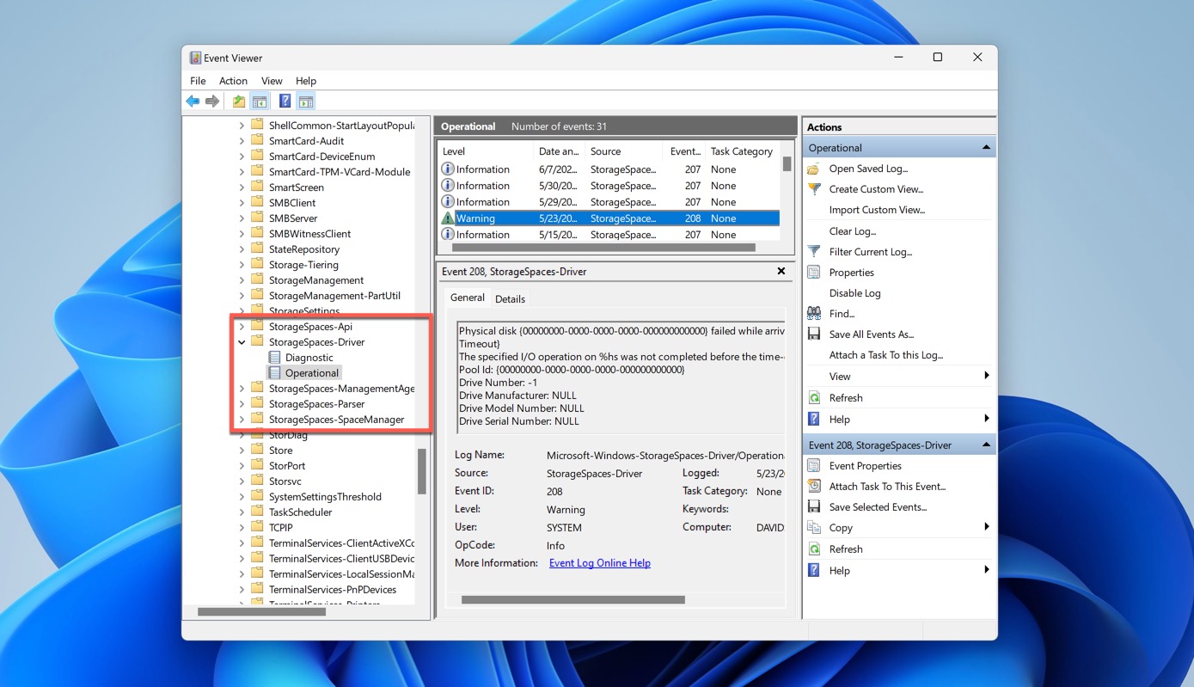Click the tree pane vertical scrollbar thumb
1194x687 pixels.
coord(422,471)
